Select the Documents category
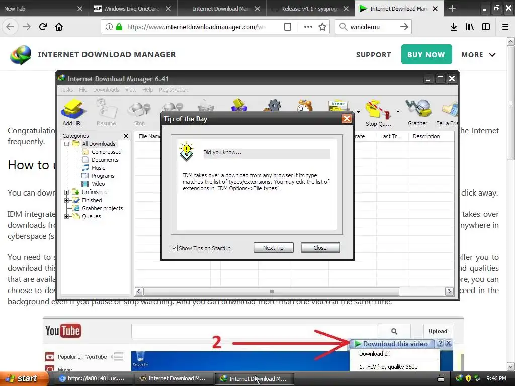Viewport: 515px width, 386px height. click(105, 160)
